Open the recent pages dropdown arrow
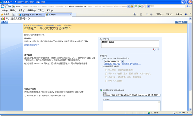 [x=10, y=6]
